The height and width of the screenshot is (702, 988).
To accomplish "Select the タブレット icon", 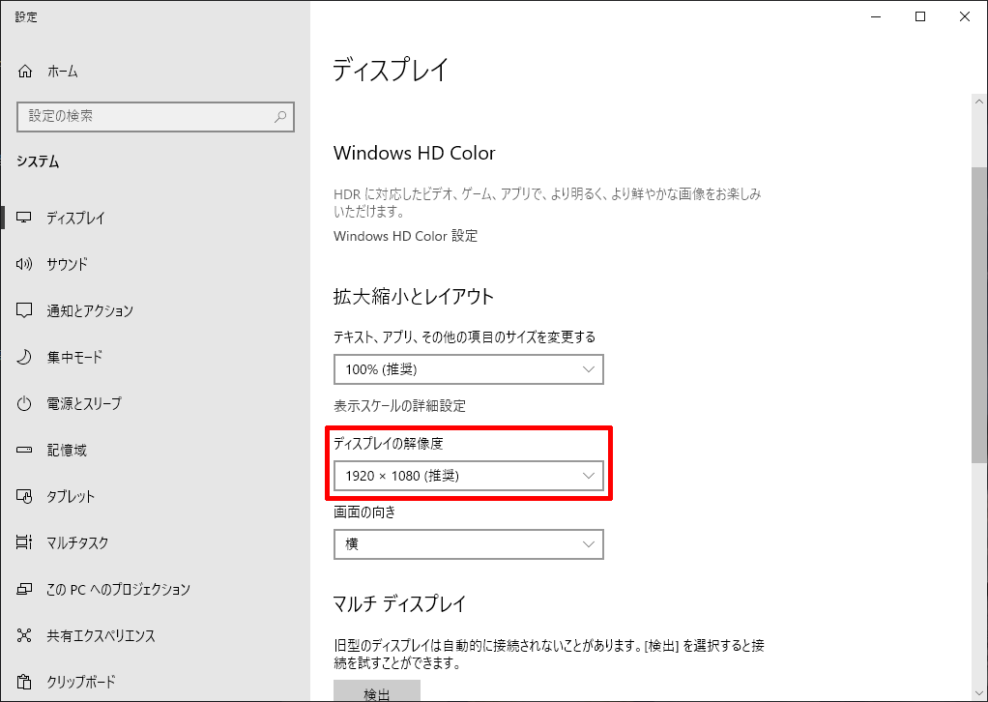I will click(x=25, y=496).
